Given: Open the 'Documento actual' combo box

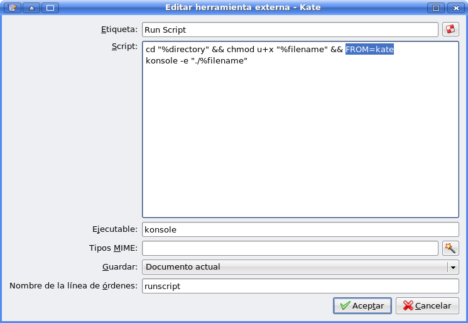Looking at the screenshot, I should pos(300,267).
